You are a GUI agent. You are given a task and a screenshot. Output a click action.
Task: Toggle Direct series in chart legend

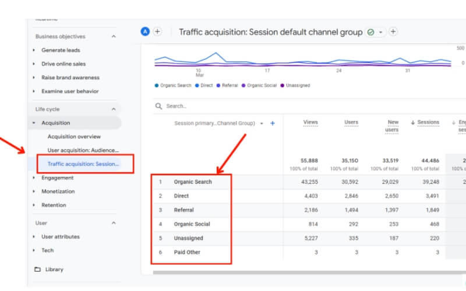pyautogui.click(x=204, y=86)
